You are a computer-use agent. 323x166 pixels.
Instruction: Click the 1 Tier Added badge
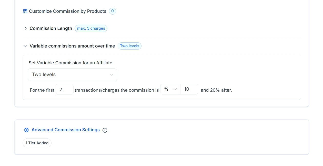click(37, 143)
